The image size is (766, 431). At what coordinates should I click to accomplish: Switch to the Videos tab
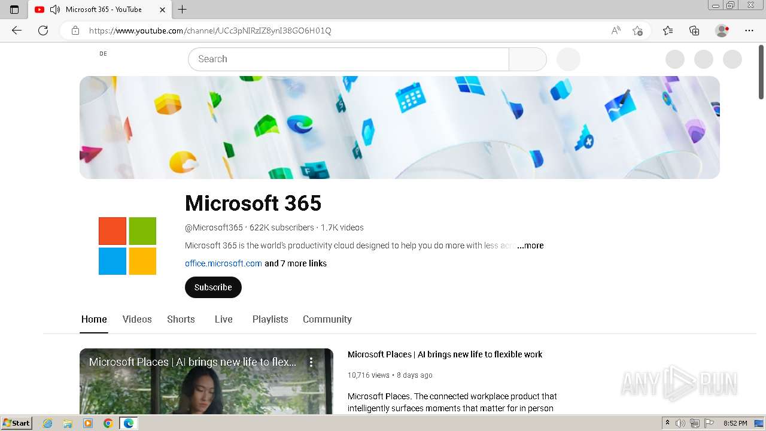point(137,320)
